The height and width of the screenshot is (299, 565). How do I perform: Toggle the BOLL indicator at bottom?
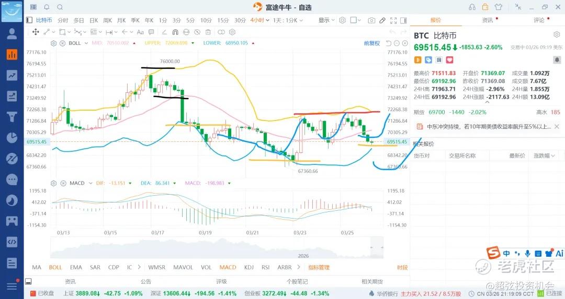click(55, 267)
